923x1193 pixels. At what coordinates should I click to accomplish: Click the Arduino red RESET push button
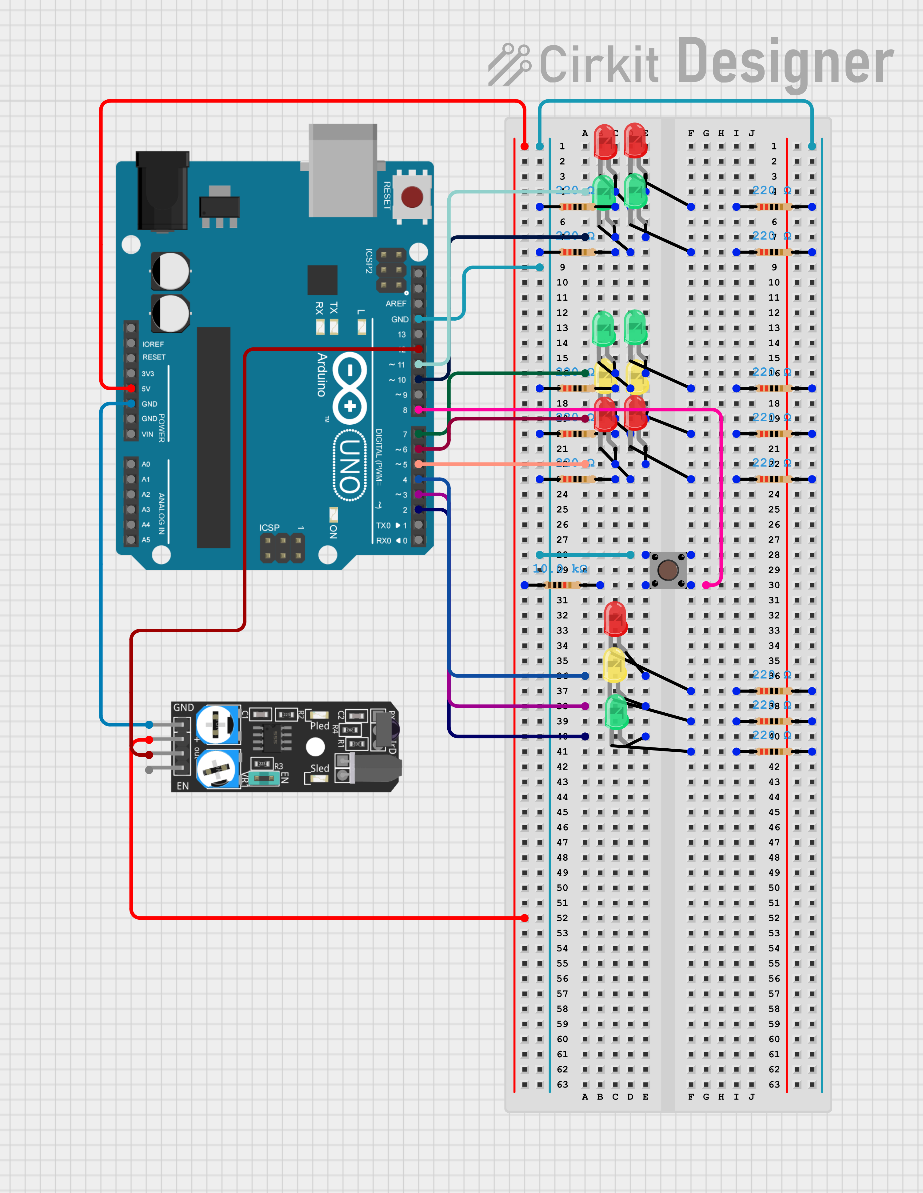click(x=412, y=197)
